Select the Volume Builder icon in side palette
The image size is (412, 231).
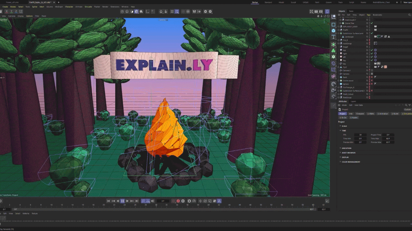[x=333, y=51]
